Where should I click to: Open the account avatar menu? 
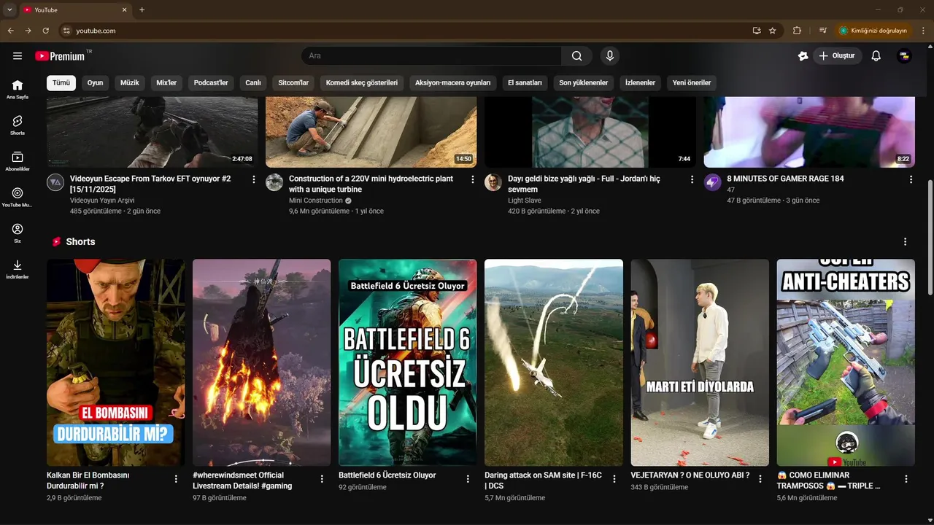click(x=904, y=56)
